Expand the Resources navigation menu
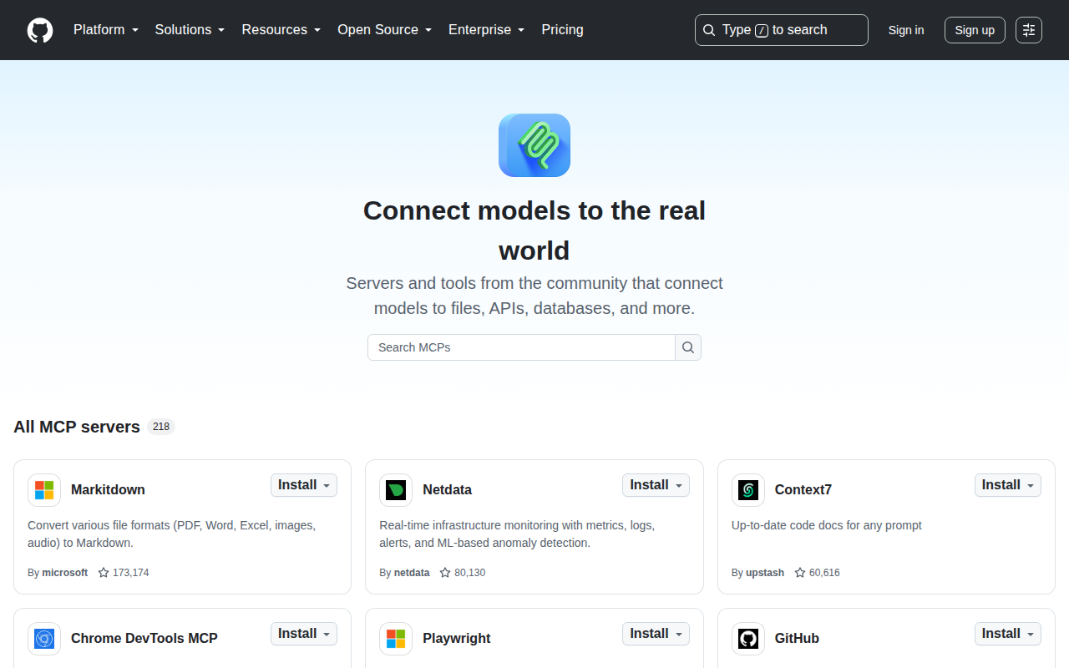Viewport: 1069px width, 668px height. point(281,30)
